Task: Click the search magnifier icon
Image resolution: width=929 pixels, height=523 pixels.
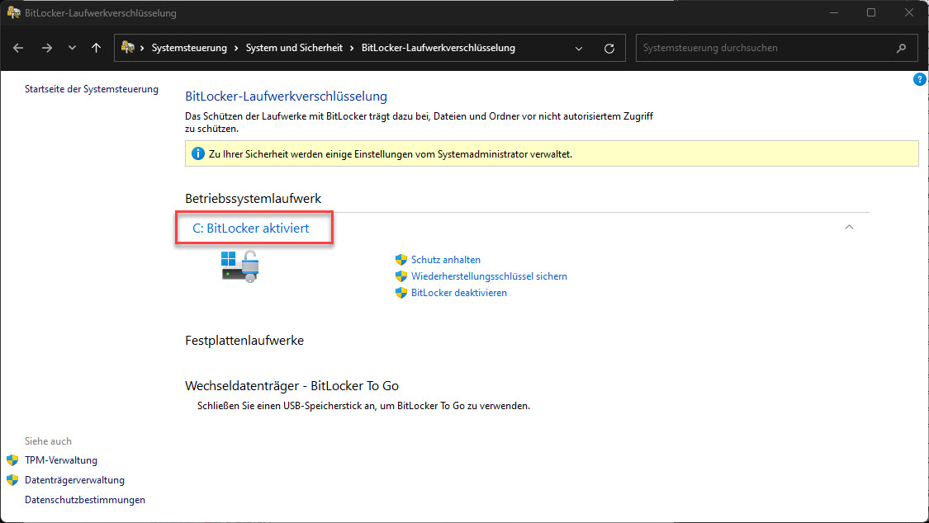Action: [901, 48]
